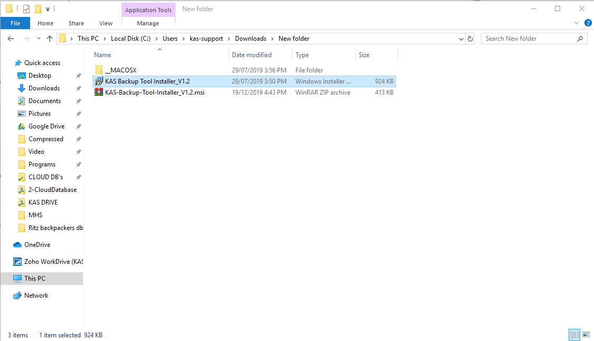Open the Compressed pinned folder

coord(46,139)
